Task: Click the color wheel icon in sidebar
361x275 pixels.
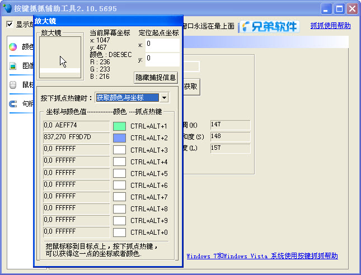Action: 13,47
